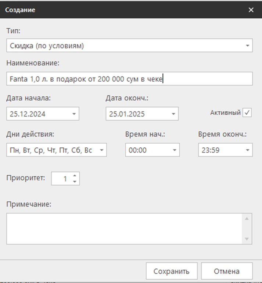
Task: Open the Дни действия days dropdown arrow
Action: click(x=102, y=150)
